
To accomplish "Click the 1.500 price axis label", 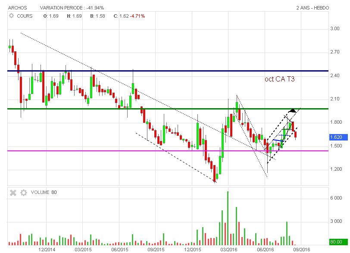I will (336, 146).
